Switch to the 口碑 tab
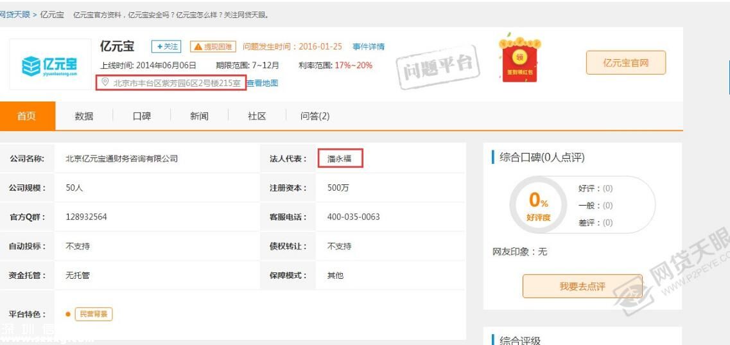 pos(141,116)
